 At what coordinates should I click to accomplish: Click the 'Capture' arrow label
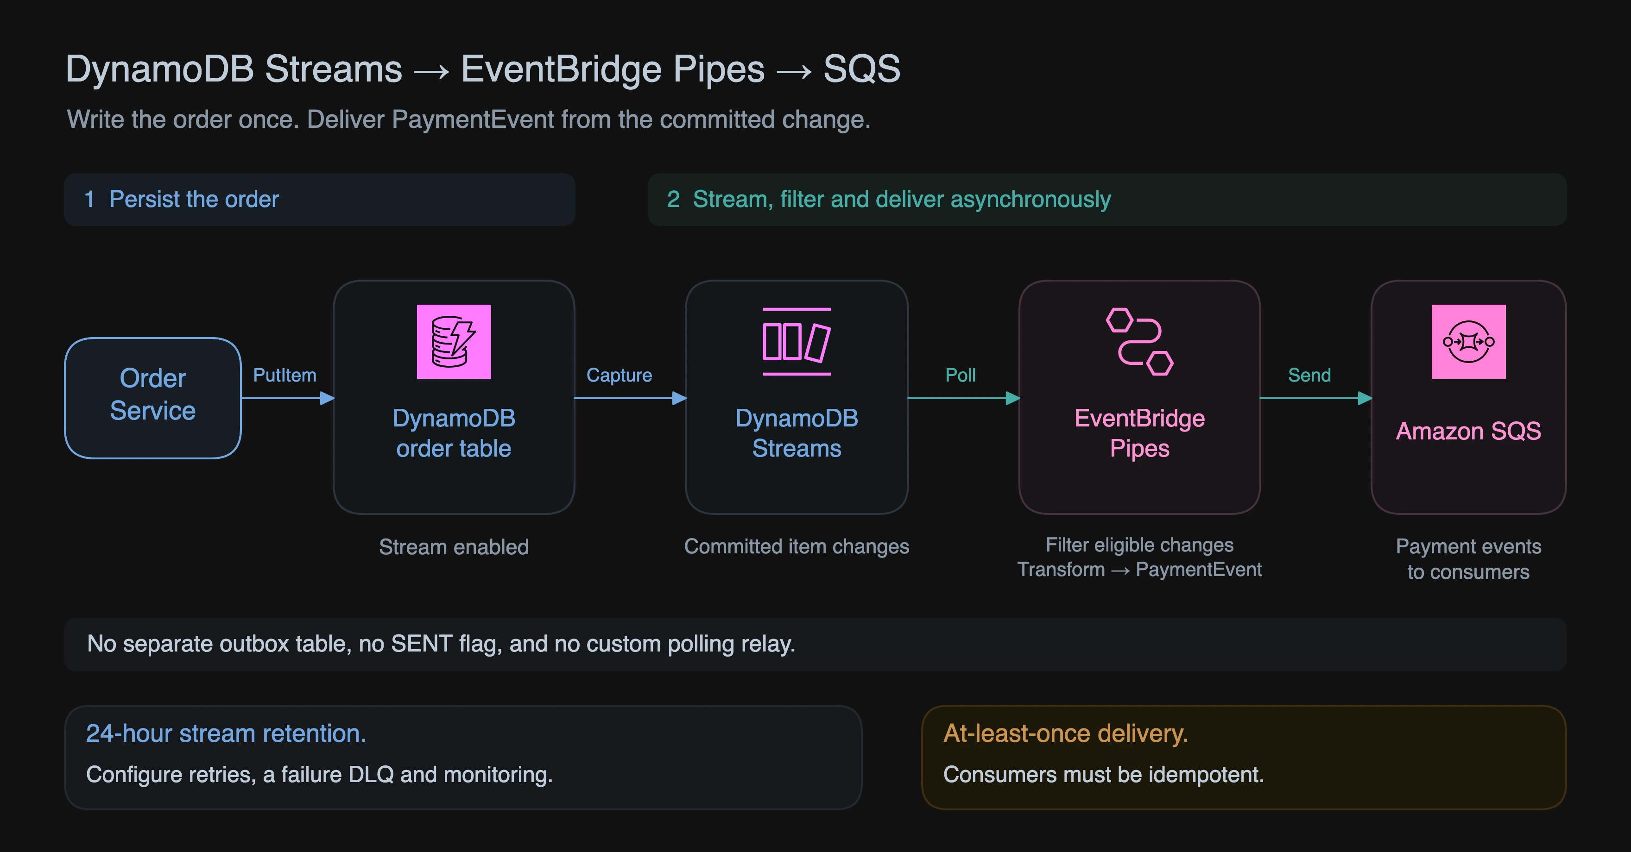point(619,375)
